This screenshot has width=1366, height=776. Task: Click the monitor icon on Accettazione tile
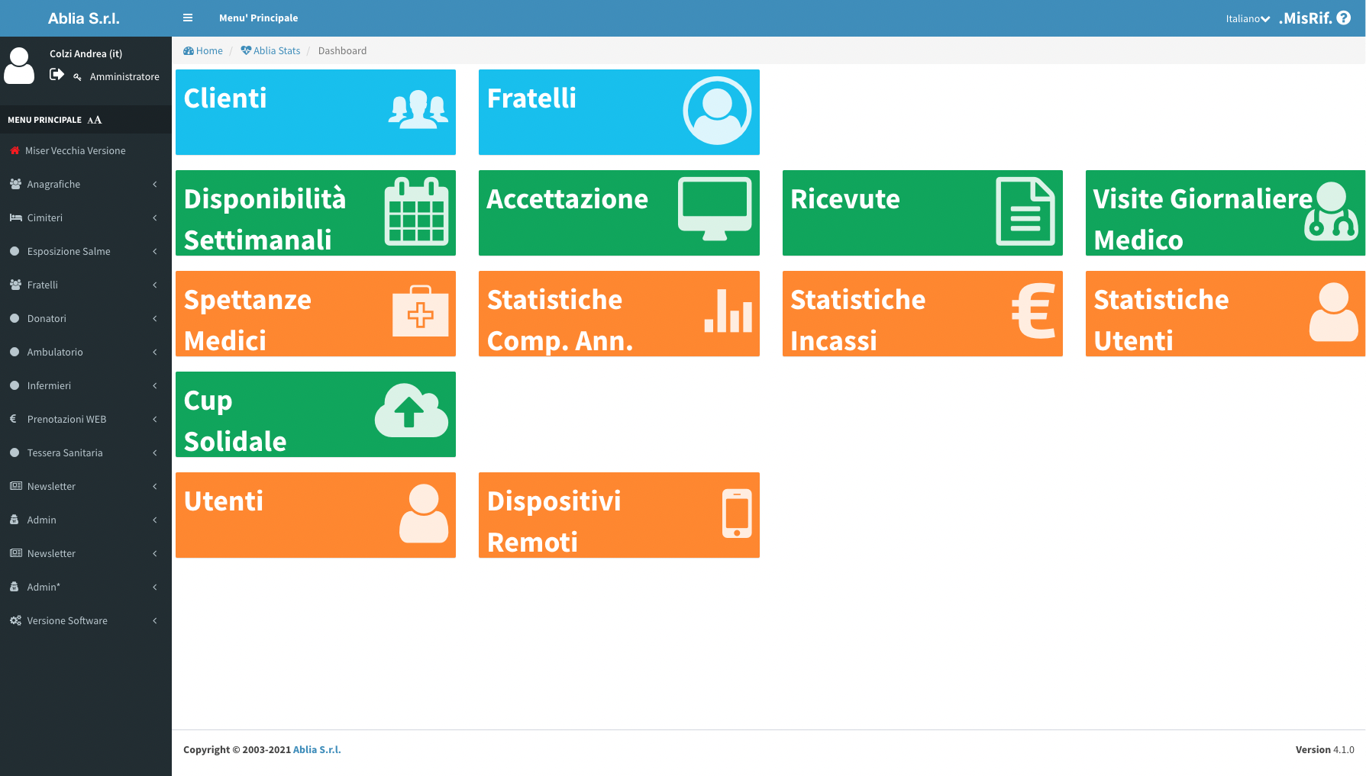pyautogui.click(x=715, y=208)
